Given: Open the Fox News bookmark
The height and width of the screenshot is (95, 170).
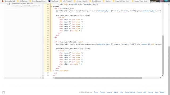Looking at the screenshot, I should tap(53, 1).
